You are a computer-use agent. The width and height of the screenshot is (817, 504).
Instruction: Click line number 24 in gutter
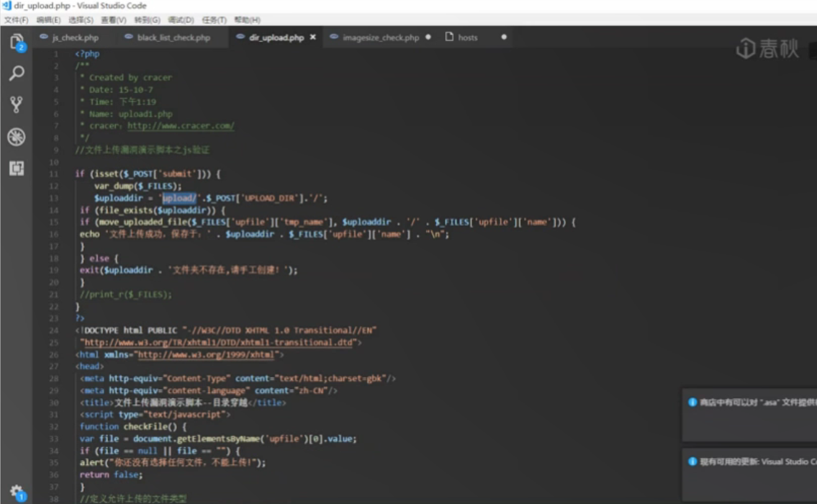pos(53,331)
